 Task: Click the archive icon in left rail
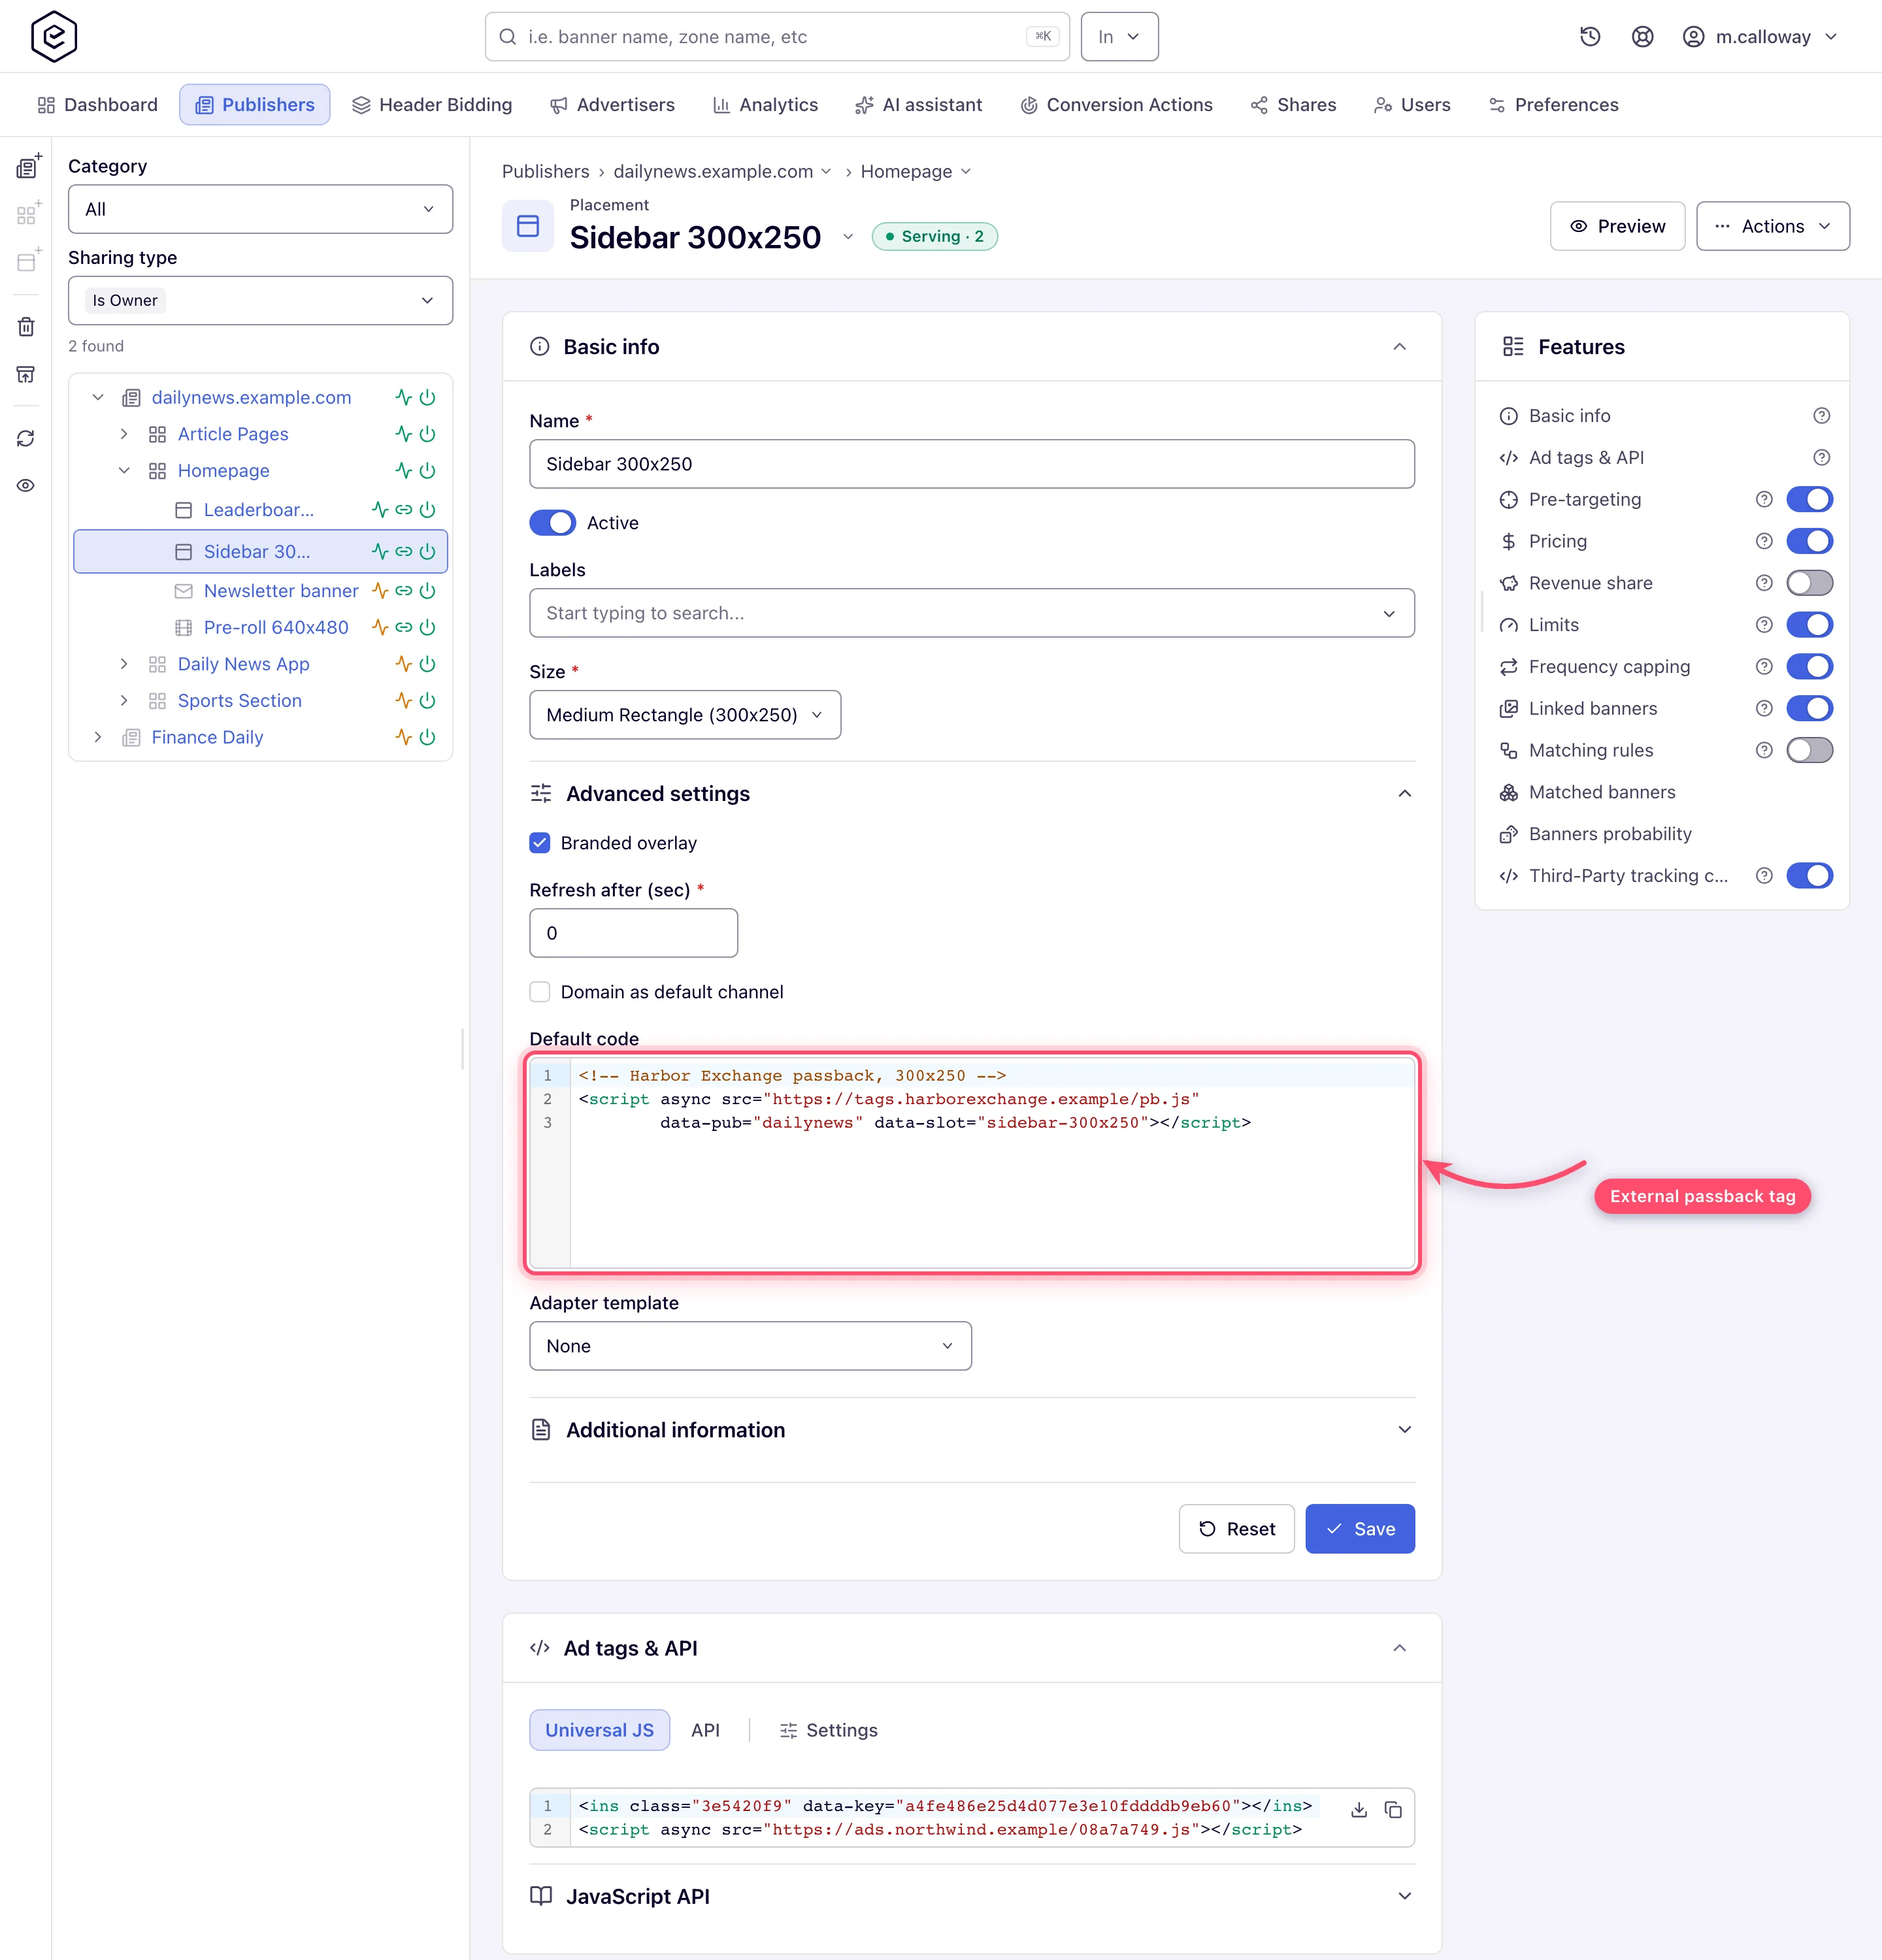[26, 374]
